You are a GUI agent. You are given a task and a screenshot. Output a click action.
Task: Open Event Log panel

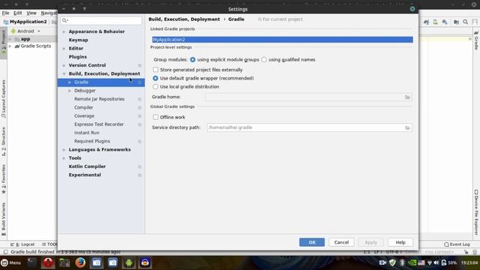[x=457, y=244]
